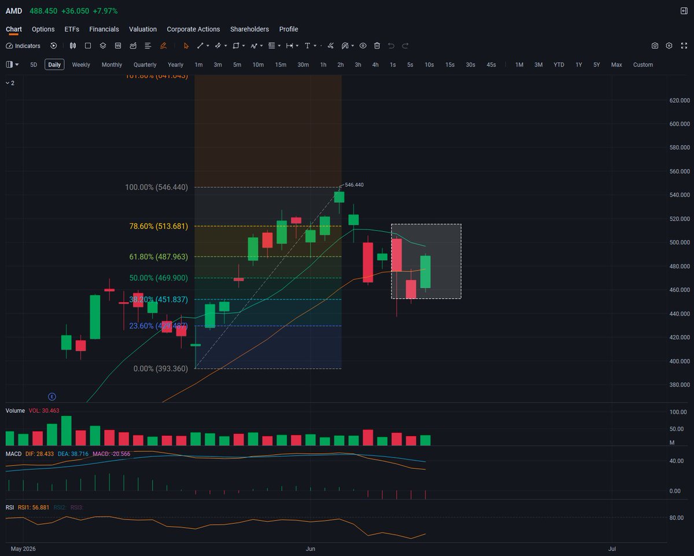Open channel tool dropdown arrow
The image size is (694, 556).
(226, 46)
